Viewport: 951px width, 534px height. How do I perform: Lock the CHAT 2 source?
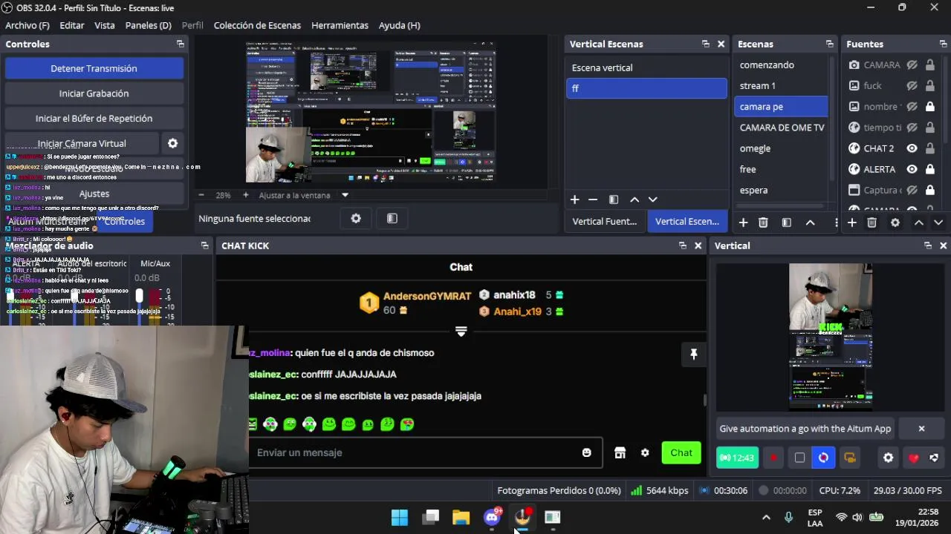tap(929, 148)
